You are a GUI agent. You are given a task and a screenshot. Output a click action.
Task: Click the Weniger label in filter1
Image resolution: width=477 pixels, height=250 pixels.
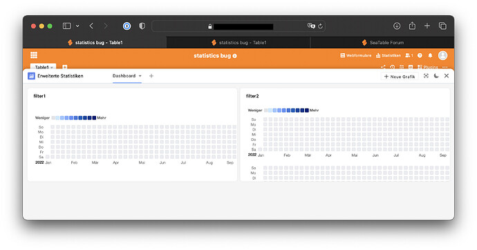click(x=42, y=118)
